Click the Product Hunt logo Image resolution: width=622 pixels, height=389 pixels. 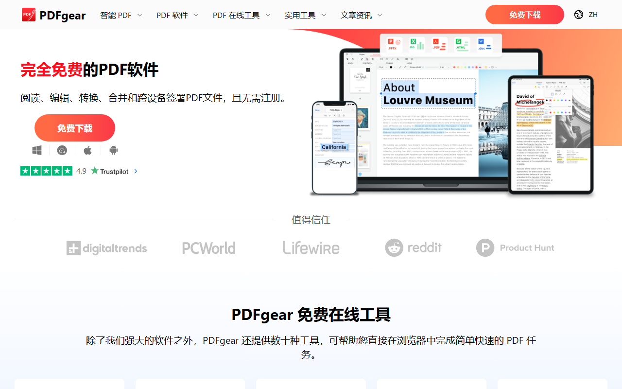tap(515, 248)
